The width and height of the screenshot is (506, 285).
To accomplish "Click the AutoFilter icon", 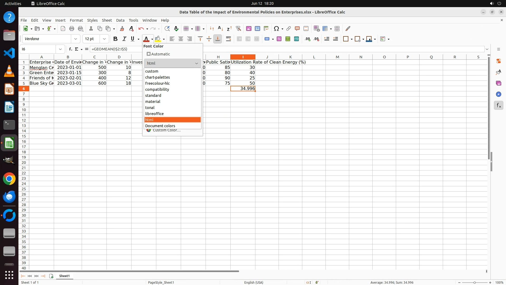I will coord(238,28).
